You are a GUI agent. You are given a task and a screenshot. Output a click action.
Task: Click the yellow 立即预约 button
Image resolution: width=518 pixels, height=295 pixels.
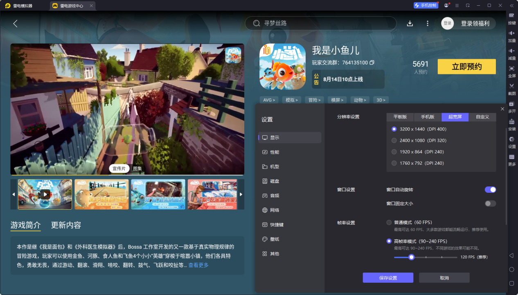(x=467, y=67)
